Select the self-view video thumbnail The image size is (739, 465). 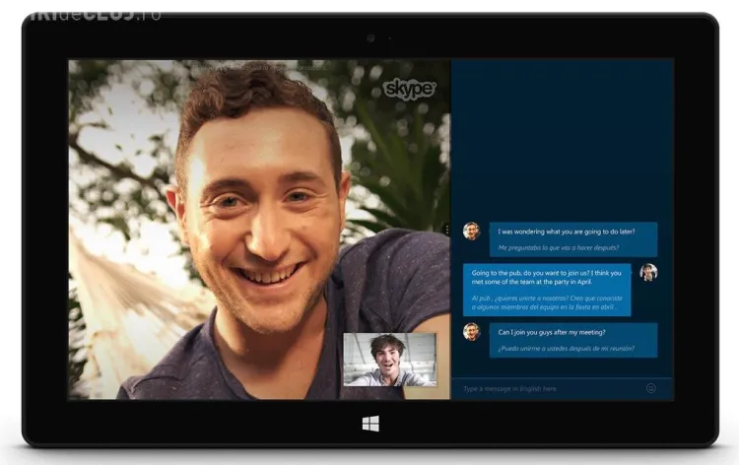(389, 360)
